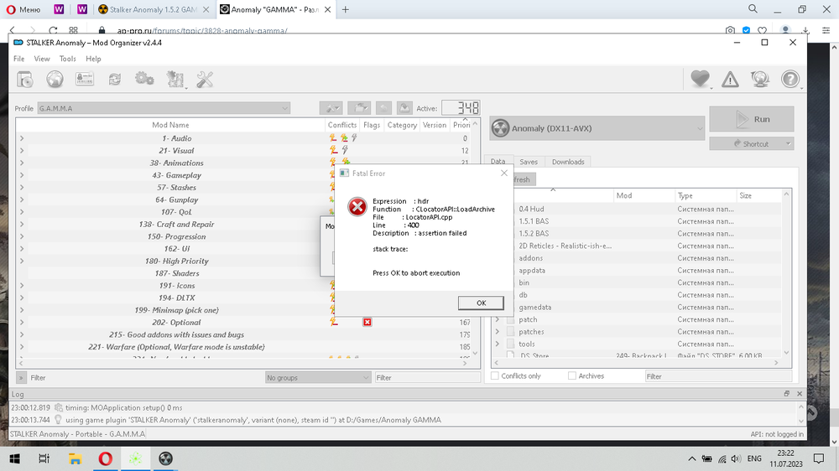Viewport: 839px width, 471px height.
Task: Open the Nexus globe browser icon
Action: tap(55, 80)
